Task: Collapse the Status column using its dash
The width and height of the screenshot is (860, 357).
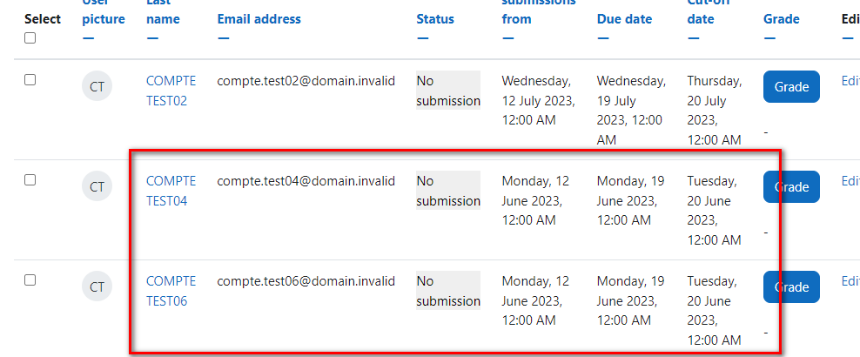Action: tap(422, 37)
